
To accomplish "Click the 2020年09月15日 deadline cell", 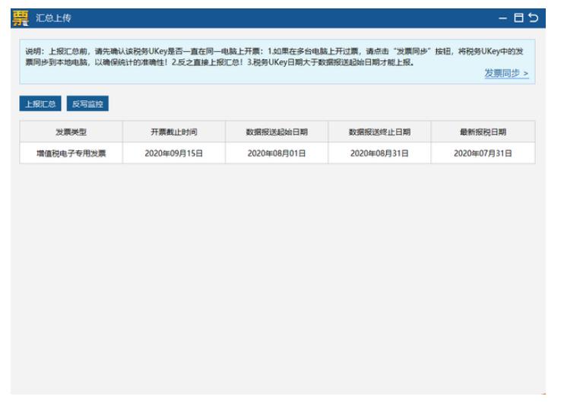I will [x=173, y=153].
